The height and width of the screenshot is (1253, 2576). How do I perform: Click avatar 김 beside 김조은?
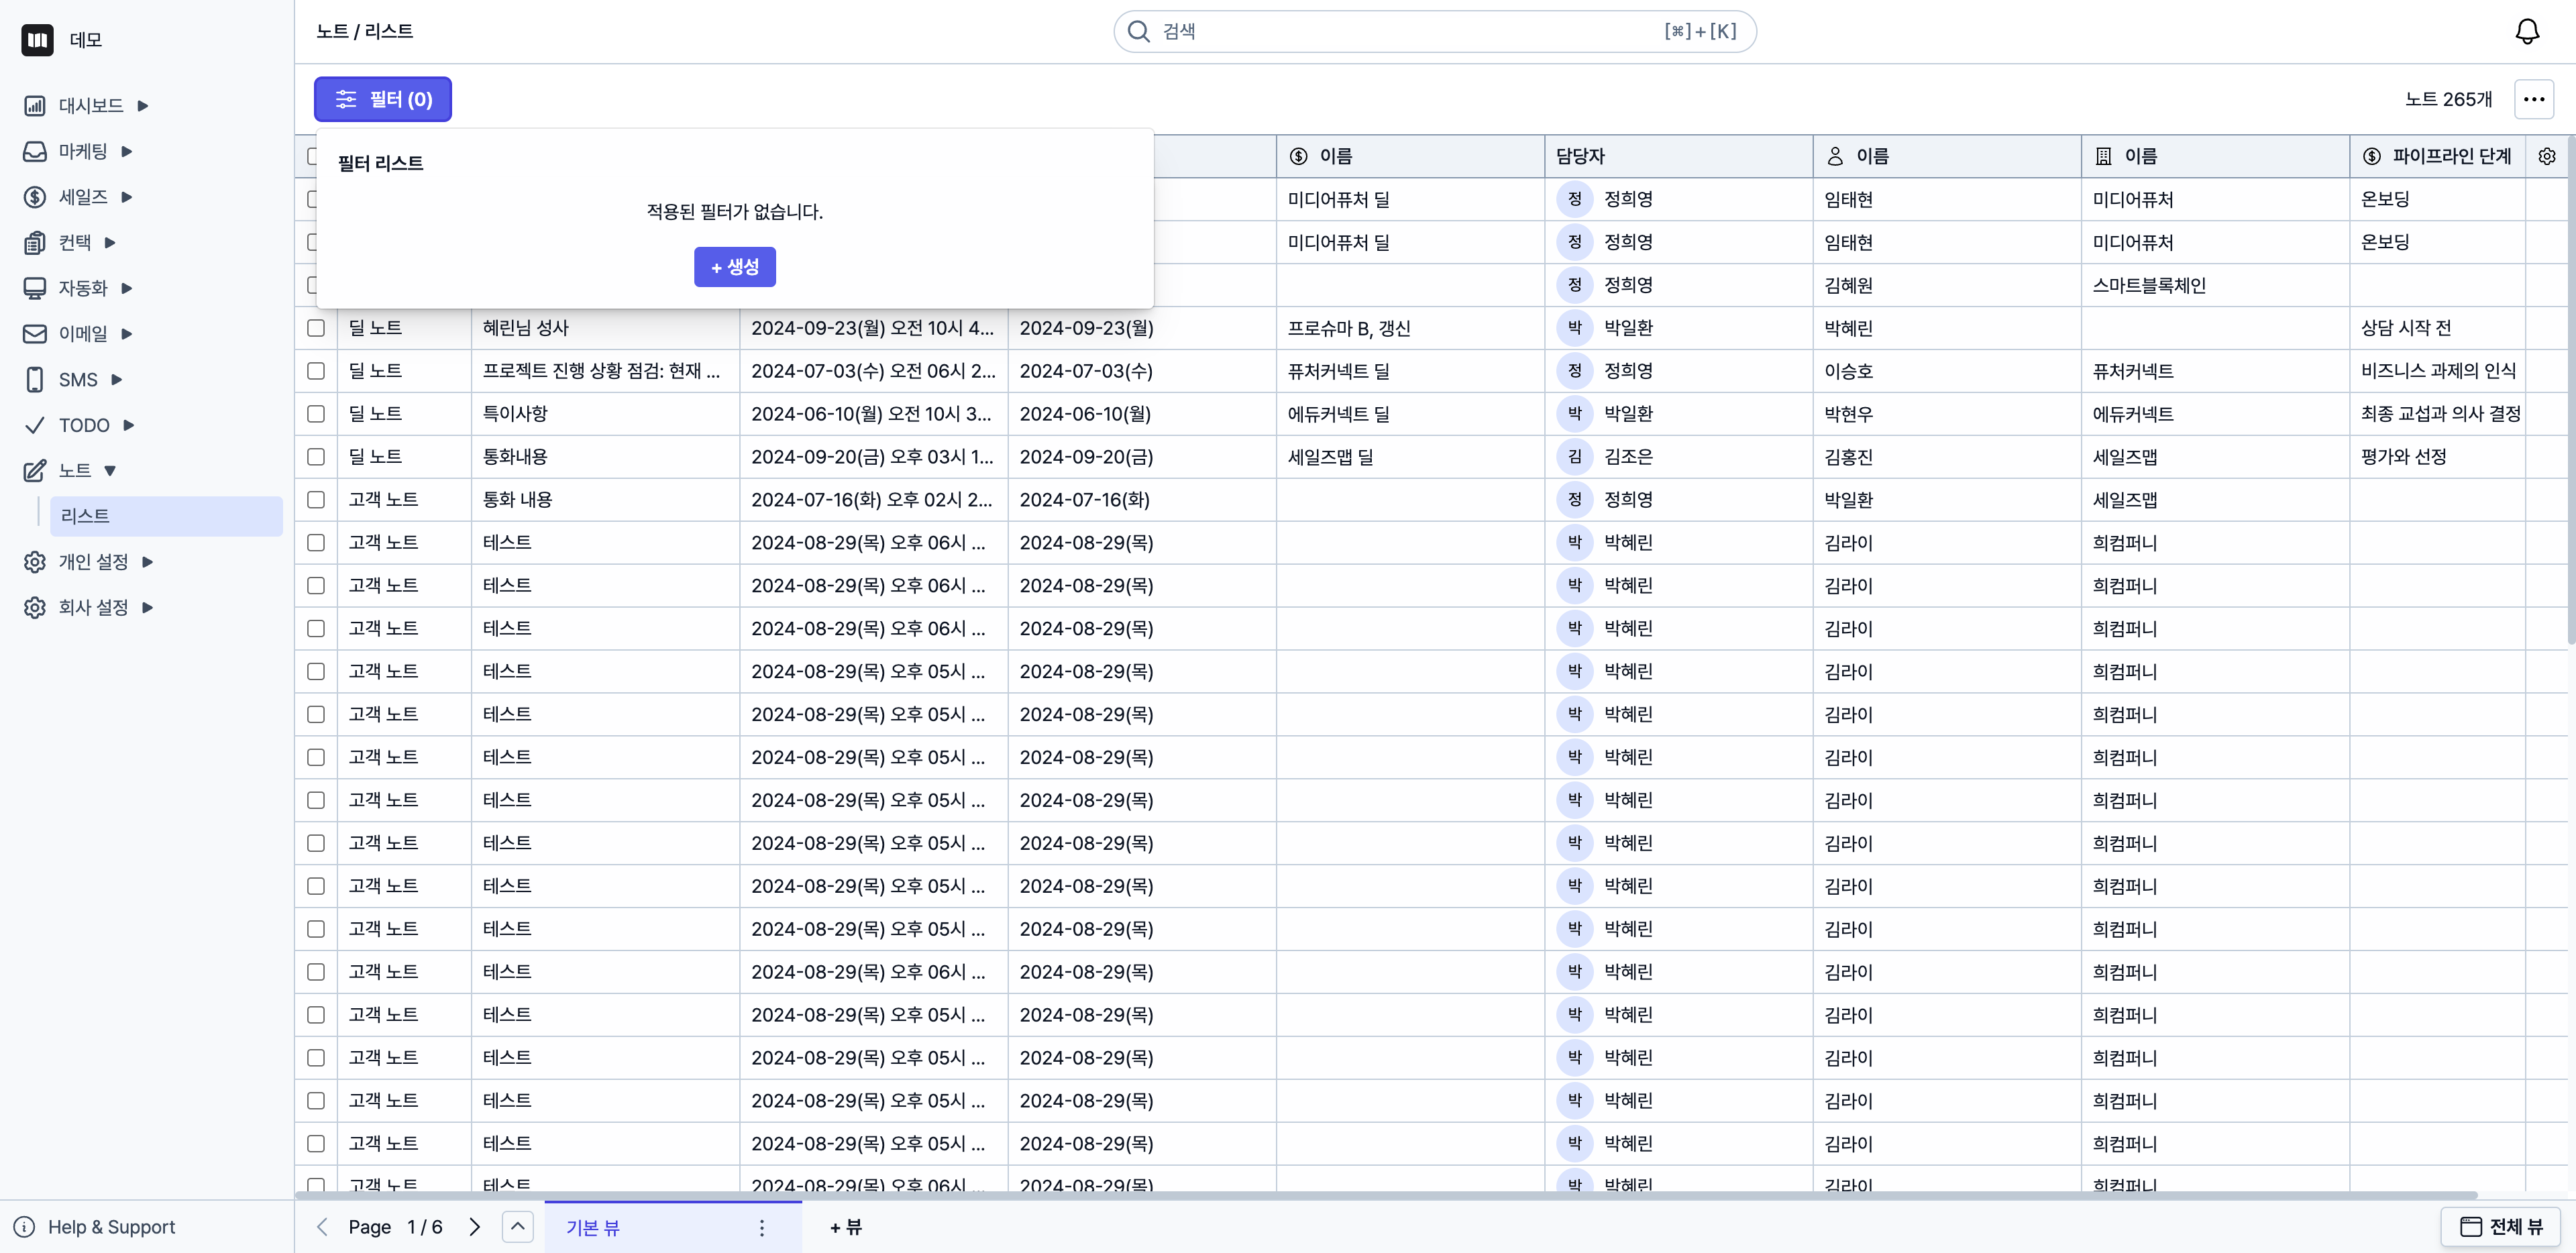pyautogui.click(x=1574, y=457)
